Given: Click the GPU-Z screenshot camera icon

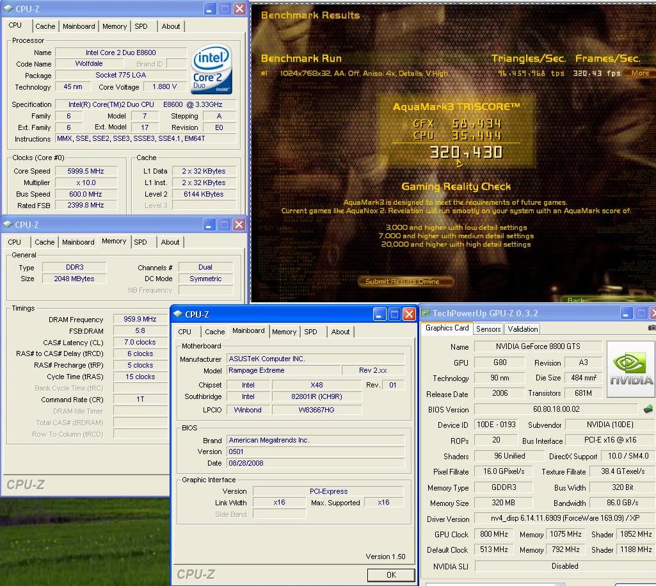Looking at the screenshot, I should (x=652, y=328).
